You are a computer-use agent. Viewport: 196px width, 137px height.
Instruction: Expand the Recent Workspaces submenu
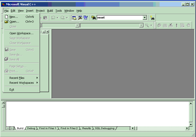[22, 83]
